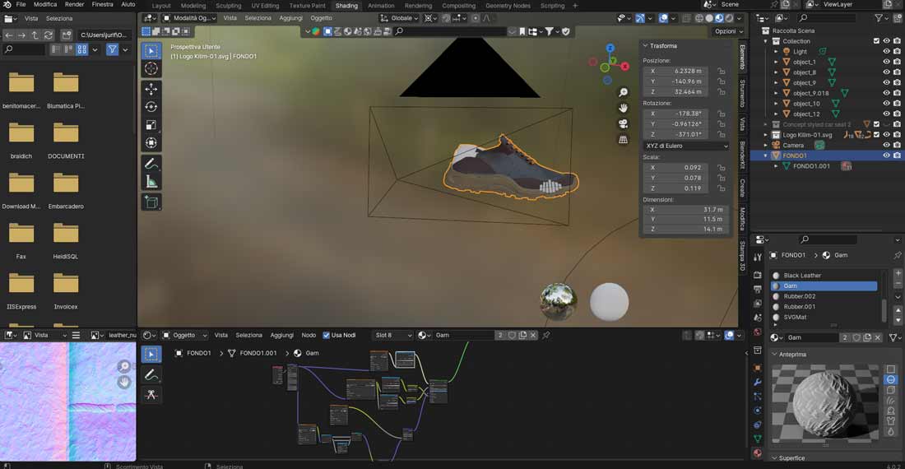Viewport: 905px width, 469px height.
Task: Select the Move tool in viewport toolbar
Action: [151, 89]
